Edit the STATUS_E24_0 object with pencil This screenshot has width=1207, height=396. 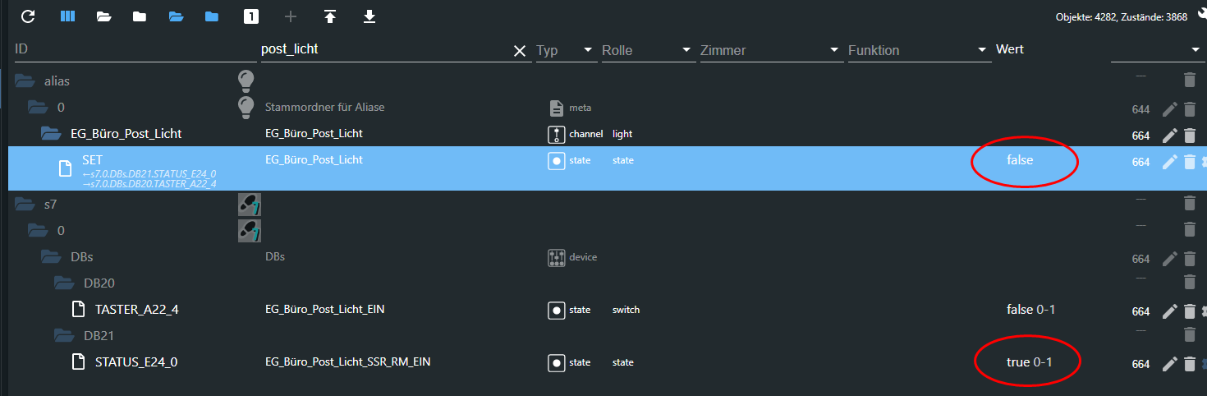coord(1169,363)
